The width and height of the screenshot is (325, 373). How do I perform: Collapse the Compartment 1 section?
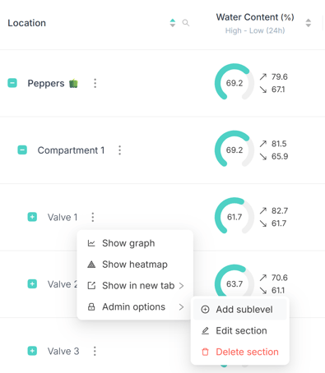(x=22, y=150)
